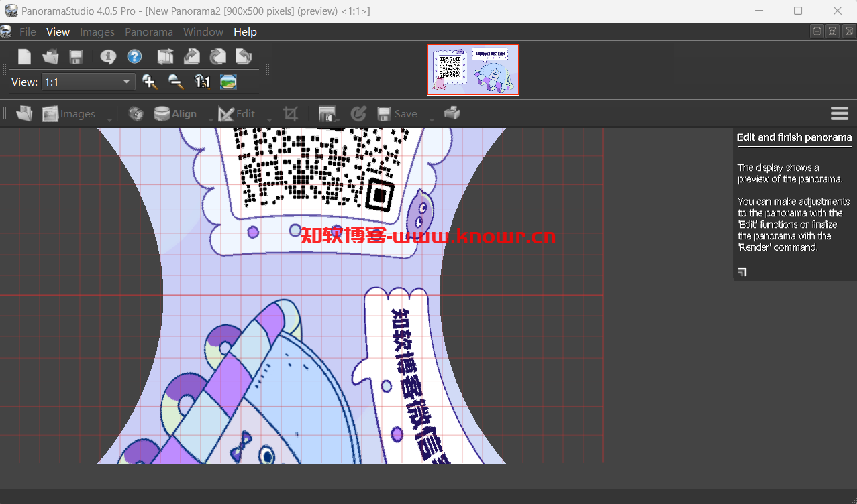Zoom in with the magnifier plus icon
Viewport: 857px width, 504px height.
click(x=150, y=82)
